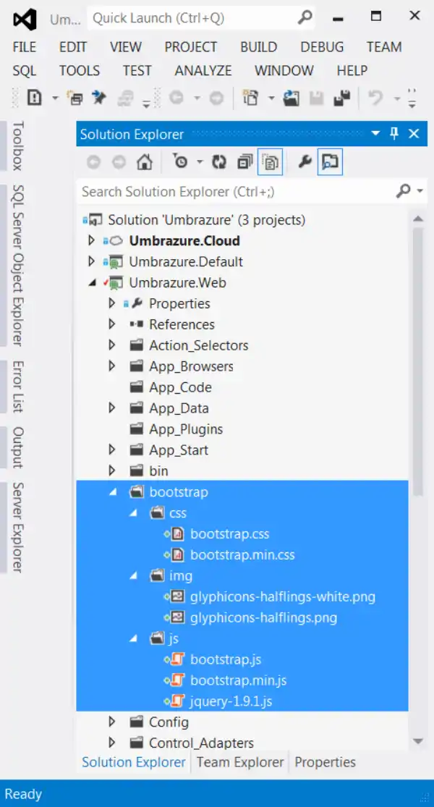434x807 pixels.
Task: Open the Undo history dropdown arrow
Action: point(397,98)
